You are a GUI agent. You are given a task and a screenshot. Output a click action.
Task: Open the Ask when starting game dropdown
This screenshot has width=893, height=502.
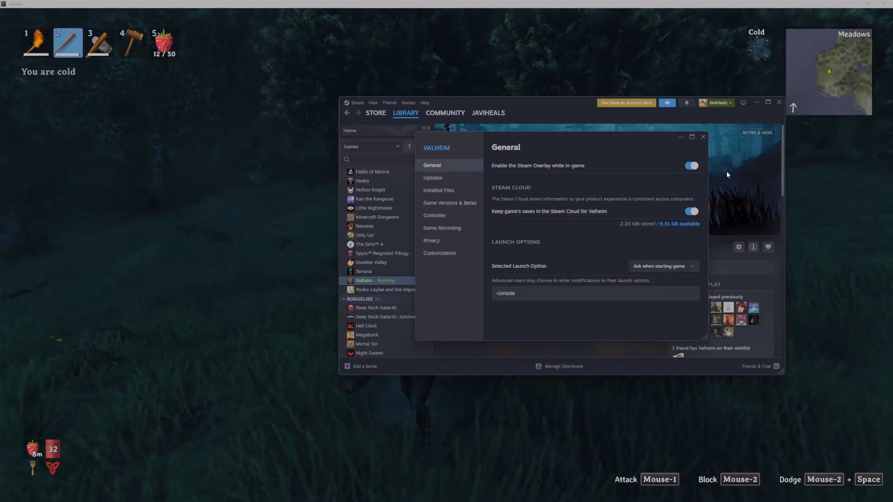[664, 266]
